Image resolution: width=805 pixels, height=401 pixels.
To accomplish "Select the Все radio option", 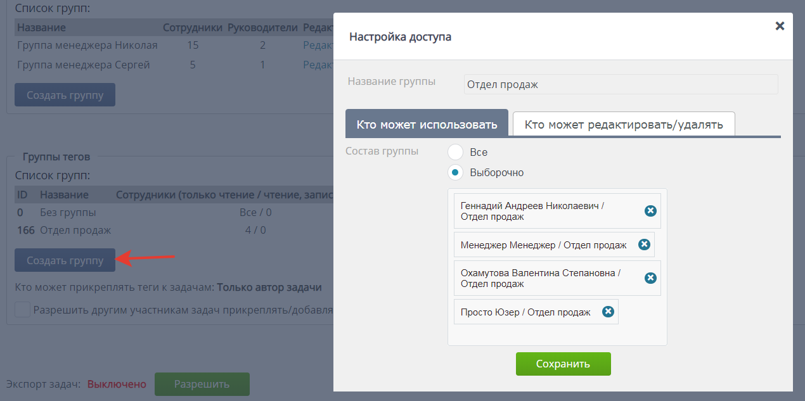I will tap(454, 152).
